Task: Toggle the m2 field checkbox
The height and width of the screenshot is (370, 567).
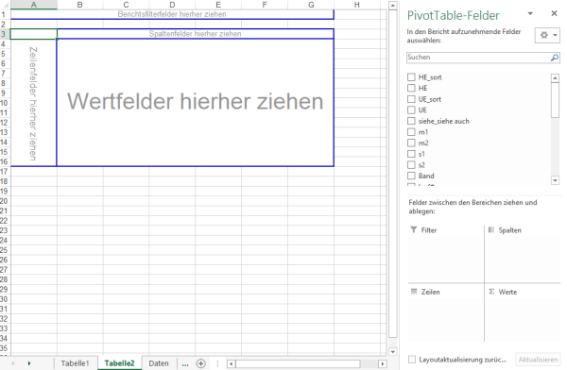Action: pyautogui.click(x=411, y=143)
